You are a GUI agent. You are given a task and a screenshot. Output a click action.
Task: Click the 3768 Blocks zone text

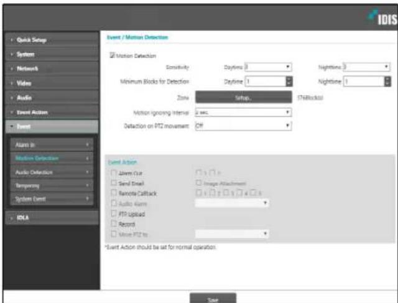click(310, 98)
